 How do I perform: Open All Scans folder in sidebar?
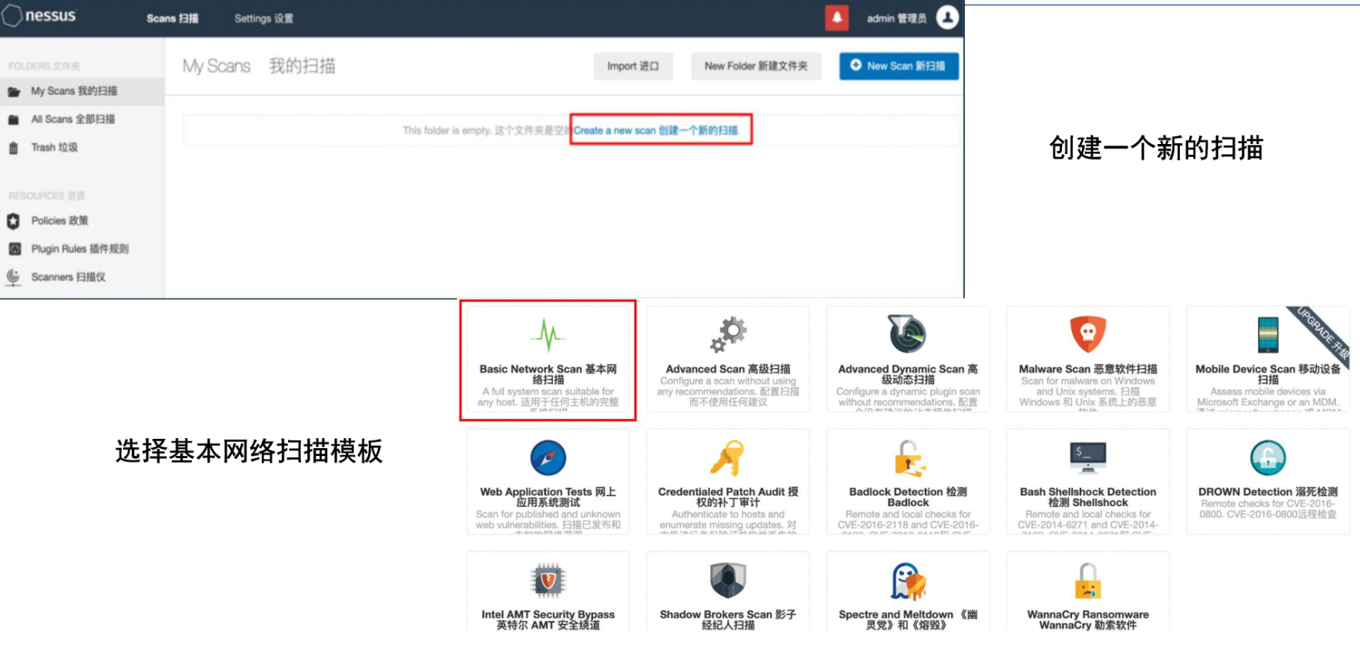(x=72, y=119)
